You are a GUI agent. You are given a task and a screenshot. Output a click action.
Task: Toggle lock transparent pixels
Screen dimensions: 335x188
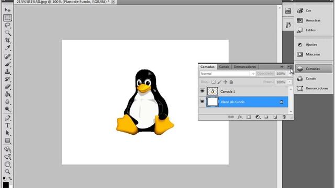tap(213, 82)
